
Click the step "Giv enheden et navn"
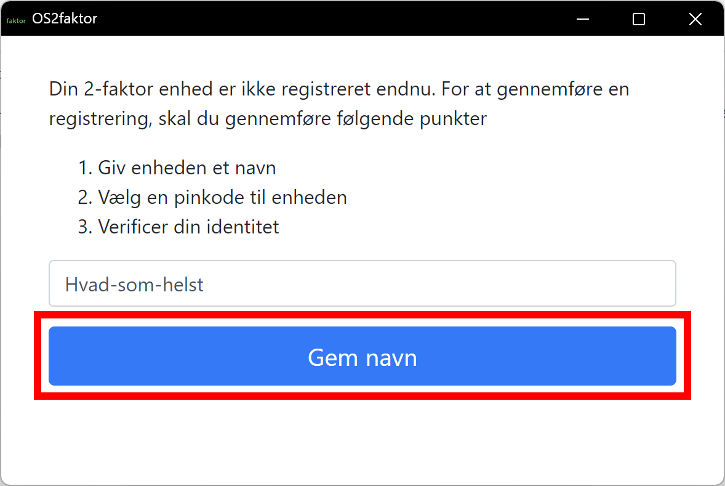coord(186,168)
